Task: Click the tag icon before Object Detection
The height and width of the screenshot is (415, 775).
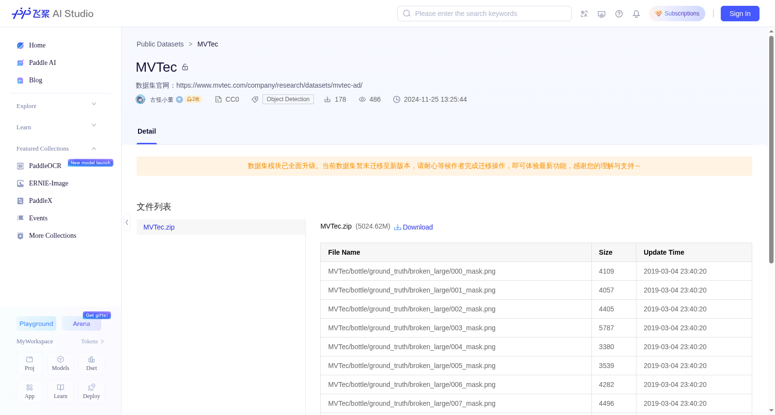Action: click(255, 99)
